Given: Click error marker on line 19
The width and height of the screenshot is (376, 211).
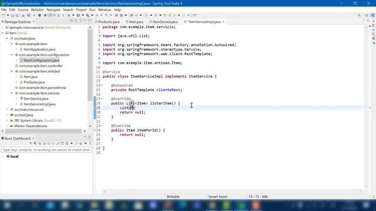Looking at the screenshot, I should tap(95, 108).
